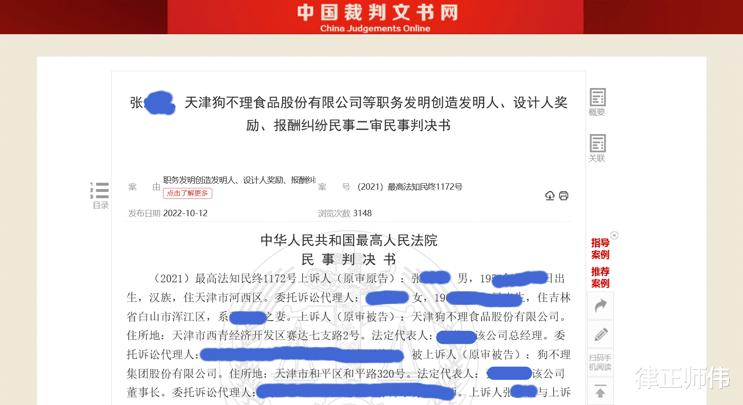Close the 指导案例 floating panel
Image resolution: width=743 pixels, height=405 pixels.
(x=614, y=235)
